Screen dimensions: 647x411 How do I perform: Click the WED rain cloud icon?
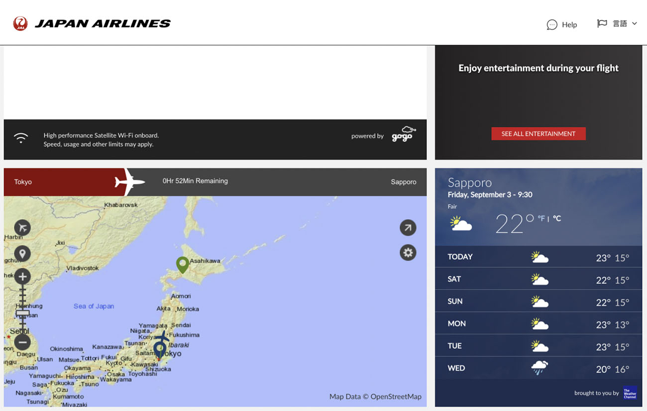pos(539,368)
